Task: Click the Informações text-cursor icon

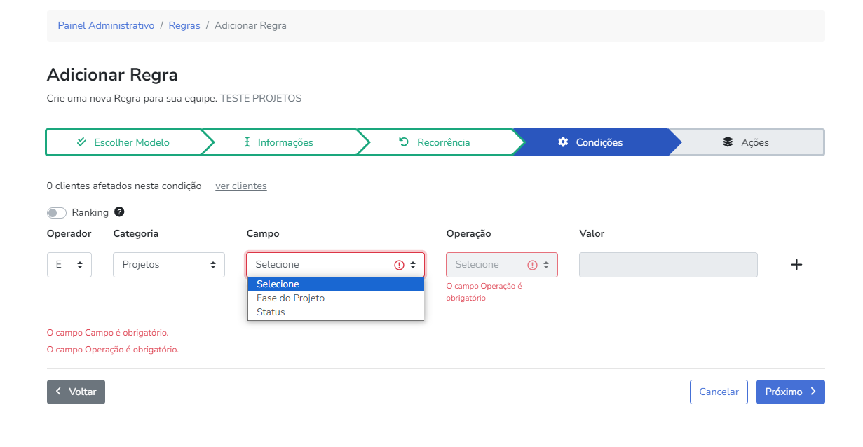Action: [x=247, y=142]
